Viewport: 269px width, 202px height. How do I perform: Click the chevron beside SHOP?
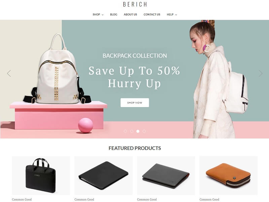pos(103,15)
